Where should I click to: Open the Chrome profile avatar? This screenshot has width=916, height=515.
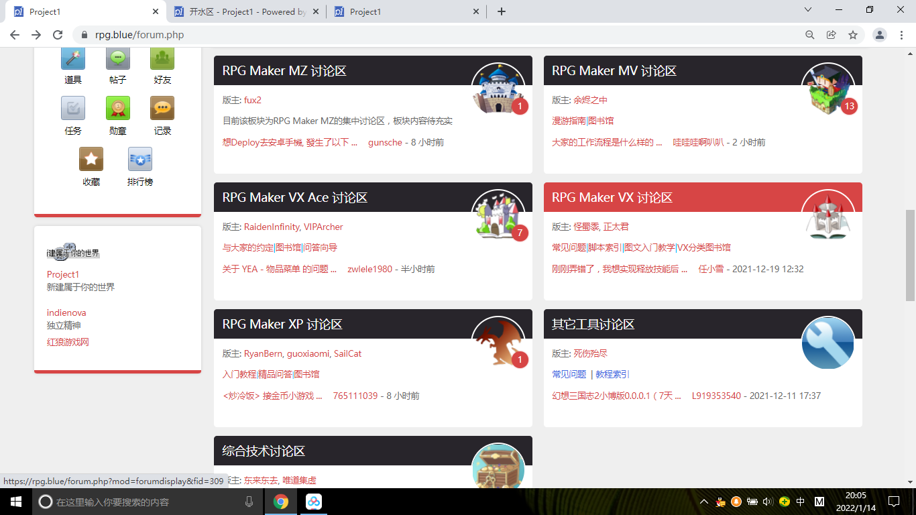point(880,35)
